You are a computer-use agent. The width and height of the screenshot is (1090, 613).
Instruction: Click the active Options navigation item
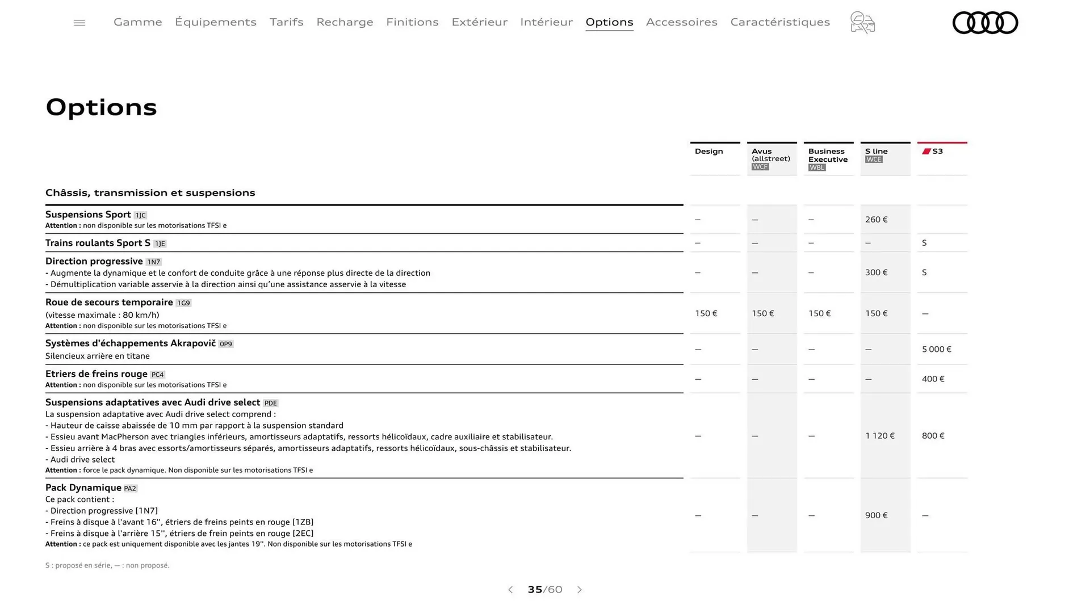(609, 22)
